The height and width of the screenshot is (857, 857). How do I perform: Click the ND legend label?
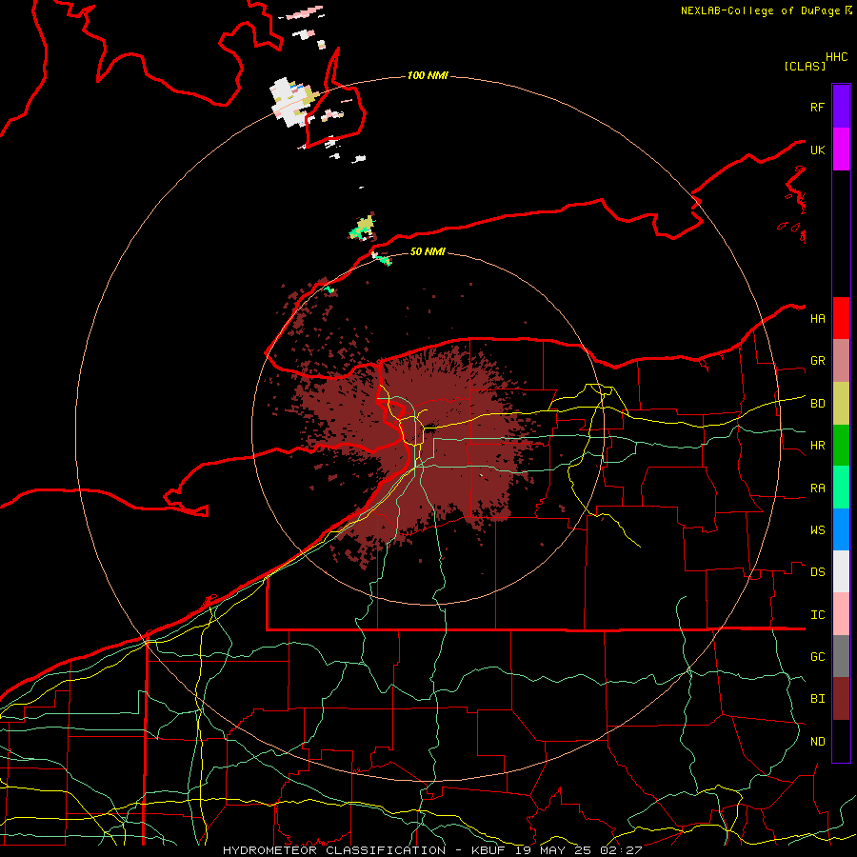coord(817,742)
